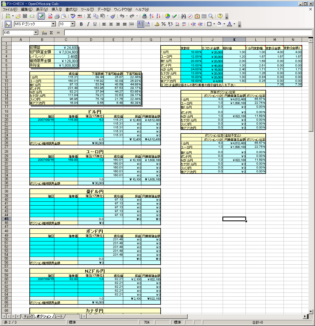Screen dimensions: 315x326
Task: Click the Export as PDF icon
Action: (x=50, y=16)
